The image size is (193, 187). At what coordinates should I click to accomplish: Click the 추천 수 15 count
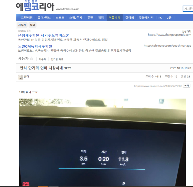pos(171,76)
